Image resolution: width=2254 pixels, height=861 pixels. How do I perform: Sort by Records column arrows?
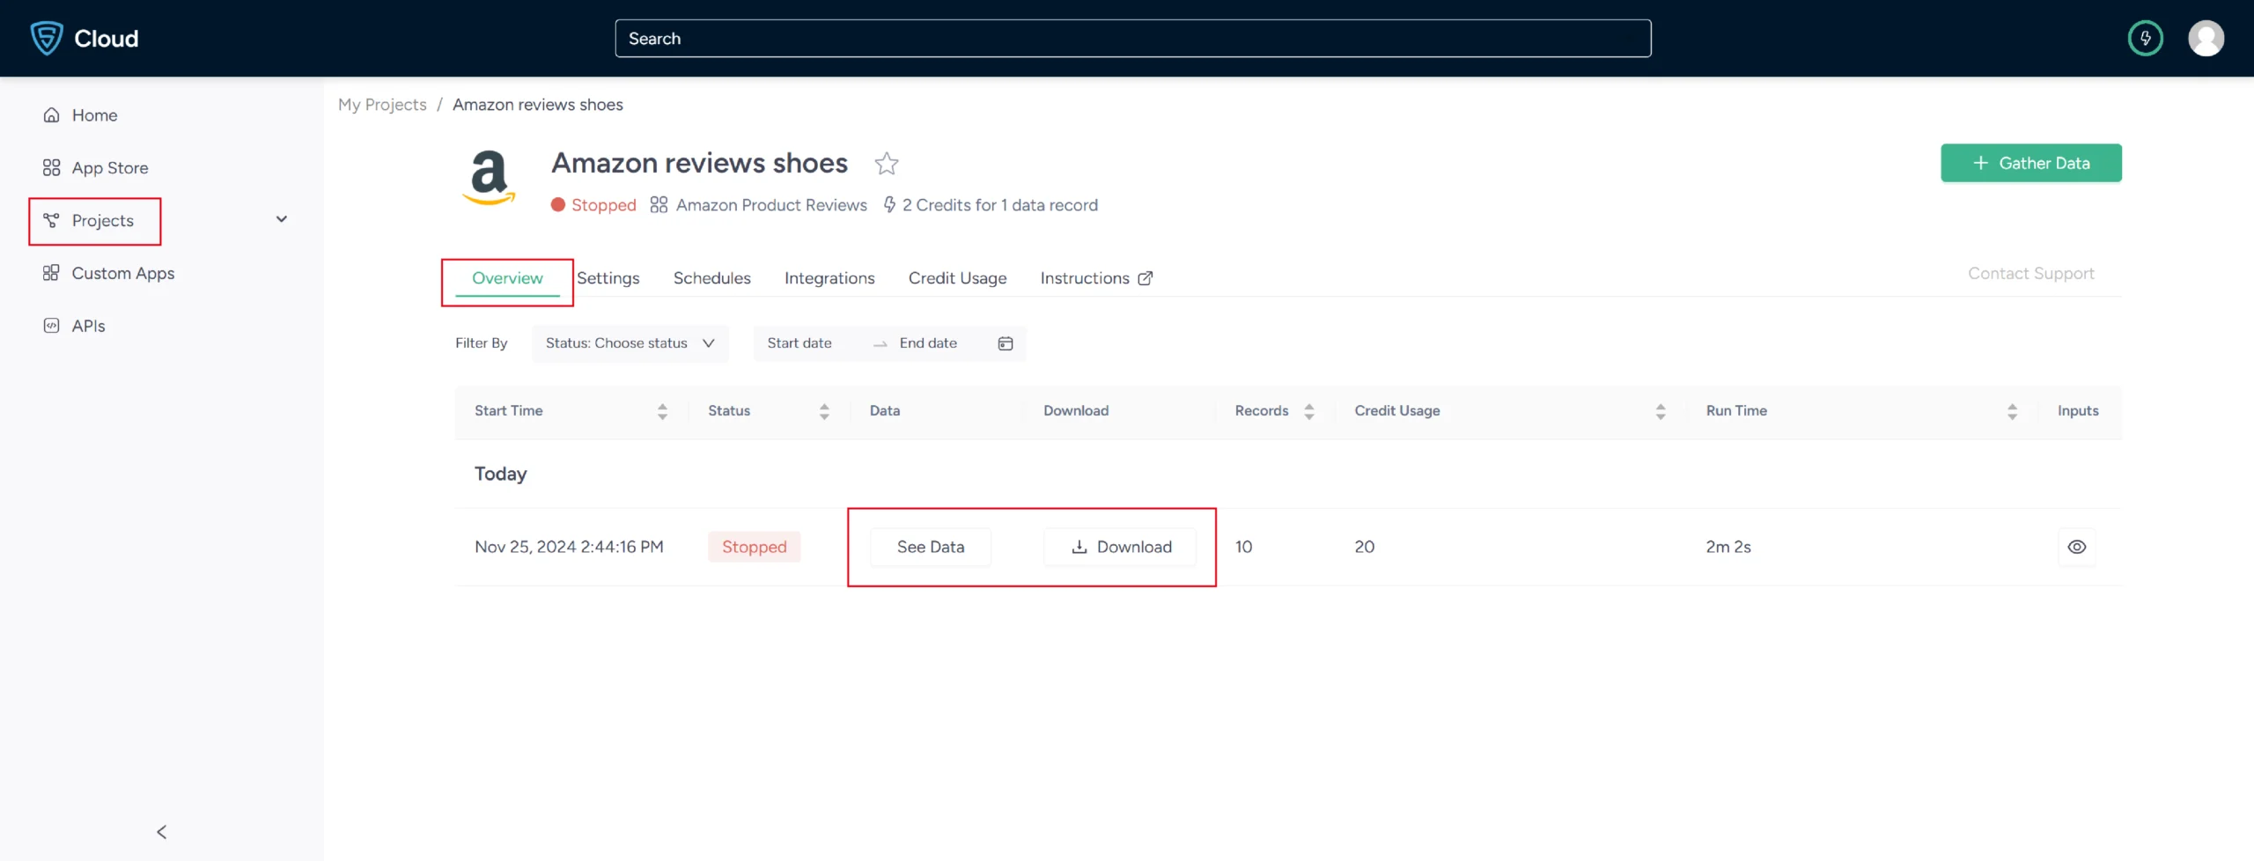(x=1308, y=411)
